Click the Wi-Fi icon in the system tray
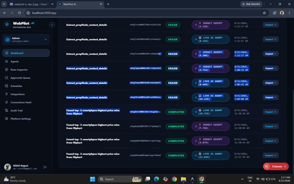The height and width of the screenshot is (184, 294). click(258, 179)
